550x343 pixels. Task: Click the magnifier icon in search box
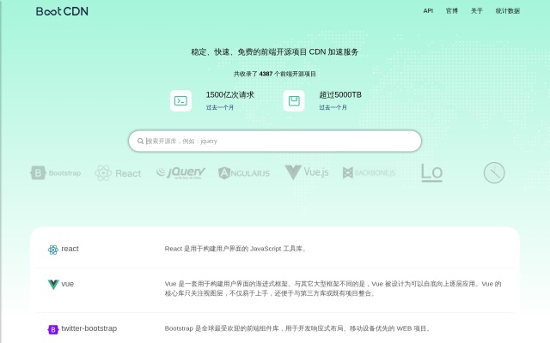[x=140, y=141]
